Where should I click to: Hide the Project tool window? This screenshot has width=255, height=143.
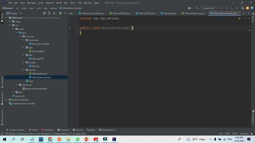coord(65,13)
